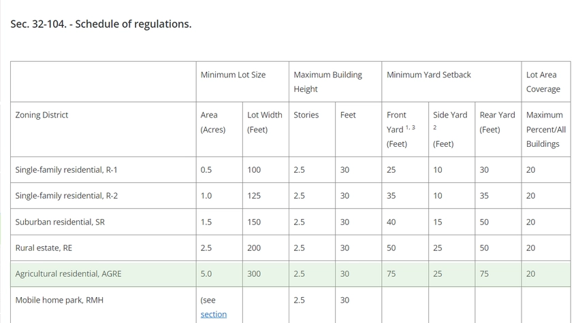
Task: Click the Zoning District column label
Action: coord(42,115)
